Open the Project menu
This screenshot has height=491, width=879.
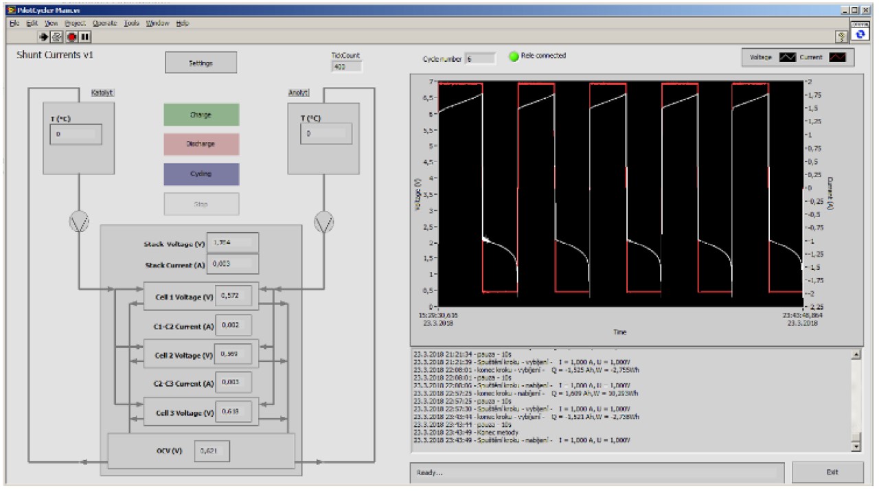click(x=75, y=23)
